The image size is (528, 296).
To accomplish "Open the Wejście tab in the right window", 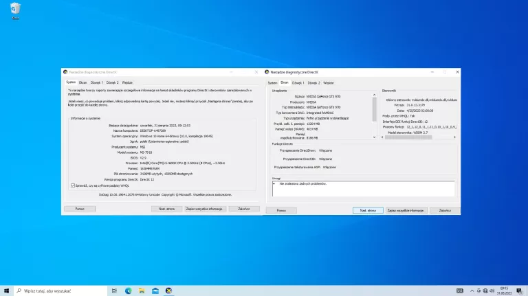I will pos(329,82).
